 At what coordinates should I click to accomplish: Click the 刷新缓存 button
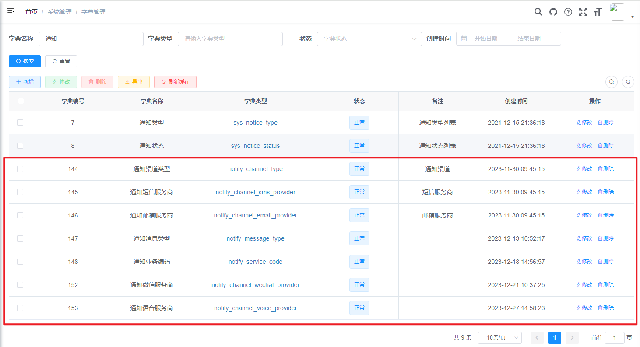point(175,82)
